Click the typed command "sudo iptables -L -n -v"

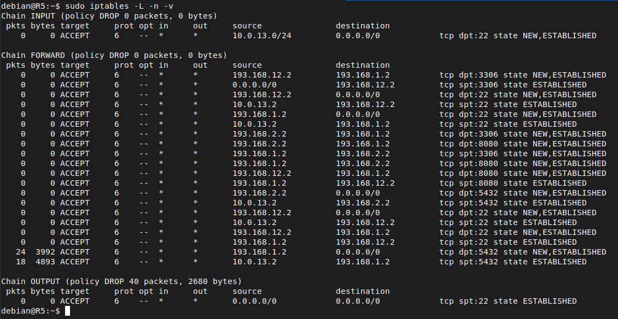(x=119, y=6)
